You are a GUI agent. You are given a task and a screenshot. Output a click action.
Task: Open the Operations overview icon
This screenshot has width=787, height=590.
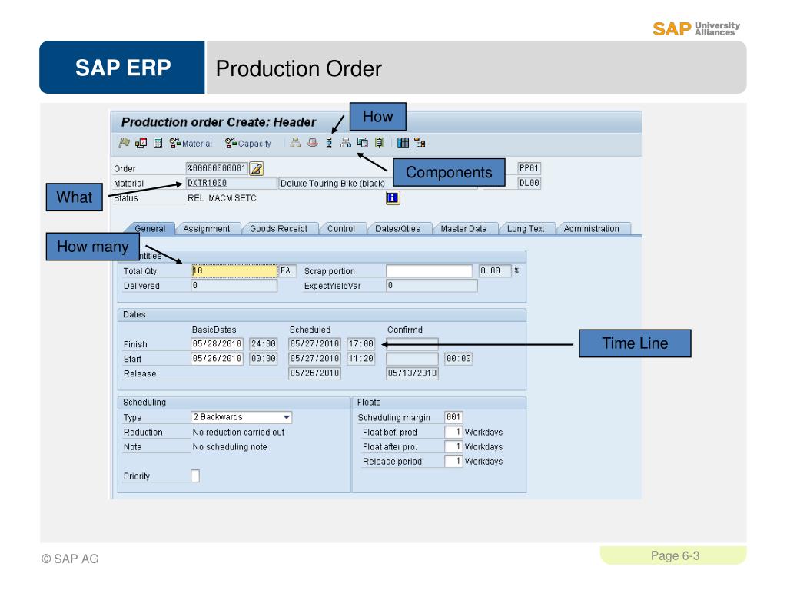pyautogui.click(x=329, y=143)
